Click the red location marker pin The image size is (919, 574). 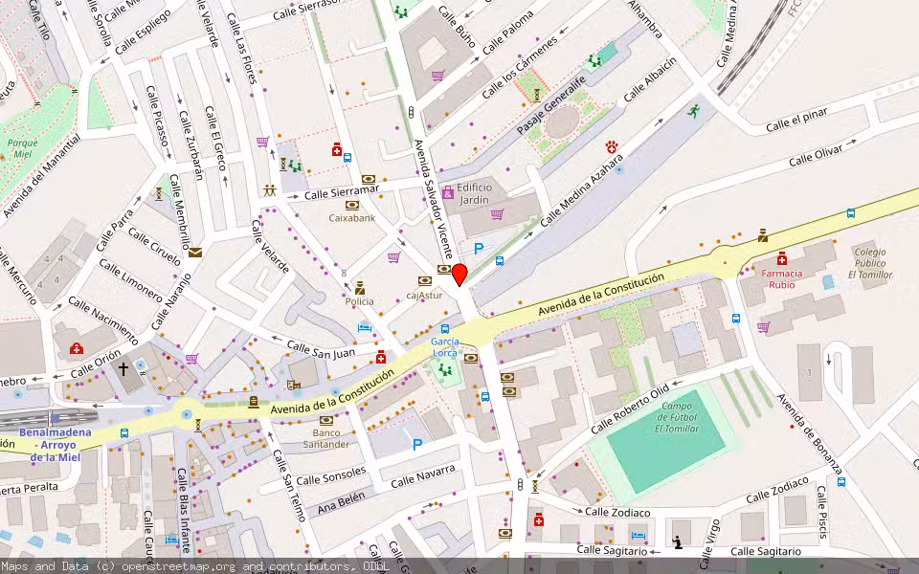(459, 275)
